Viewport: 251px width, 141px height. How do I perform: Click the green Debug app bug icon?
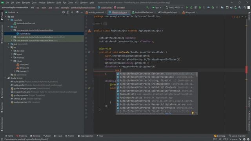point(200,7)
